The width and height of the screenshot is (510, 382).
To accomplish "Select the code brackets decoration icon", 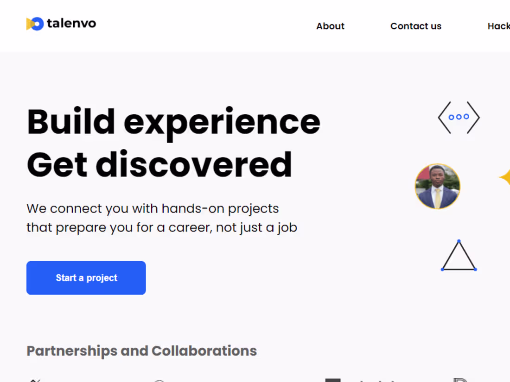I will click(459, 117).
